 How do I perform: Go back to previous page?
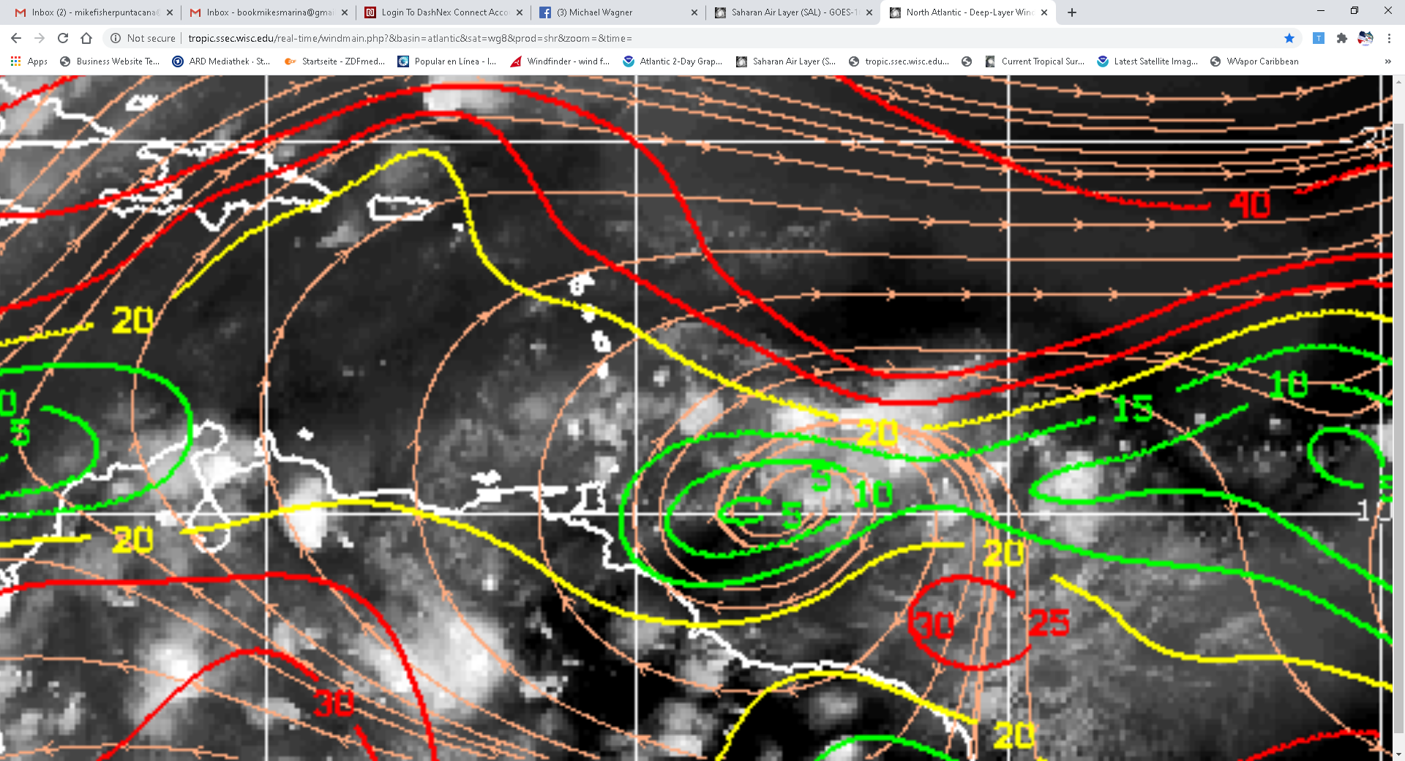(x=16, y=38)
